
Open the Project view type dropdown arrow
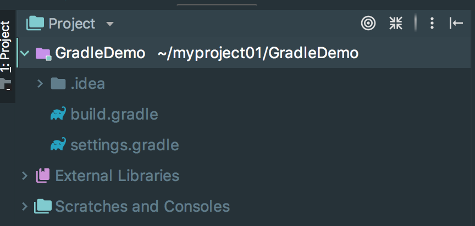110,24
